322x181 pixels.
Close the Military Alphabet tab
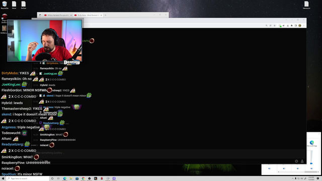[x=71, y=15]
